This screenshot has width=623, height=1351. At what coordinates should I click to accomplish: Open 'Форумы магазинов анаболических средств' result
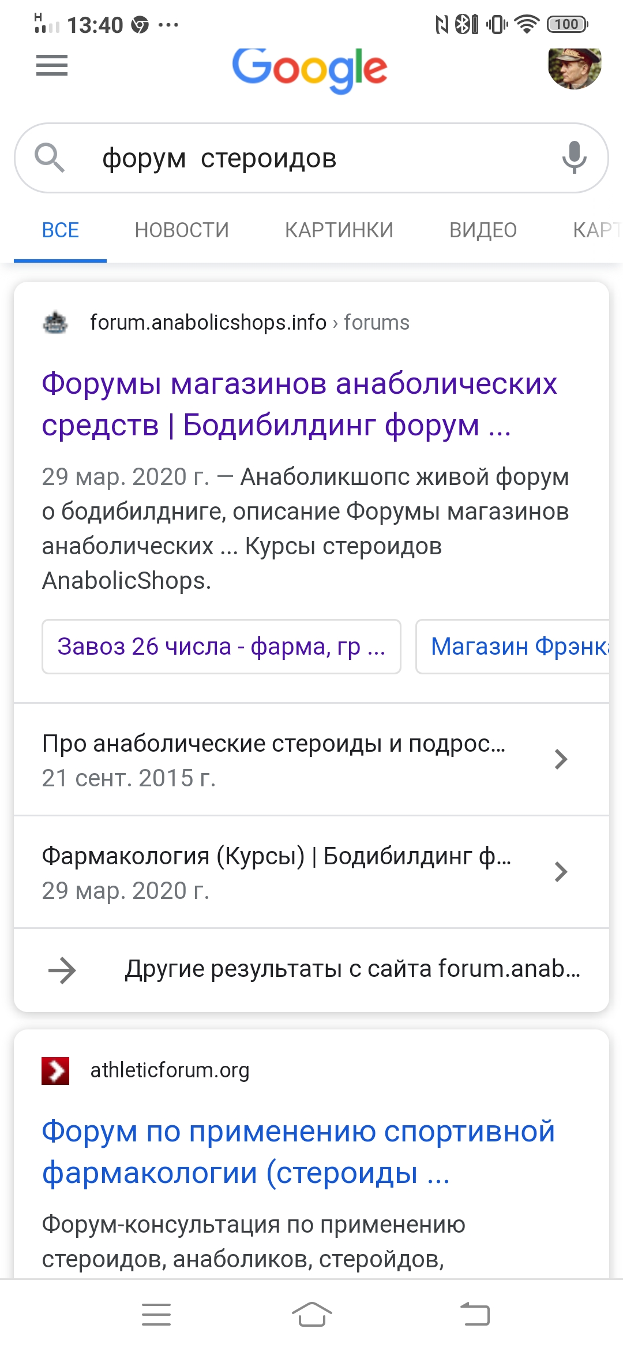(299, 404)
